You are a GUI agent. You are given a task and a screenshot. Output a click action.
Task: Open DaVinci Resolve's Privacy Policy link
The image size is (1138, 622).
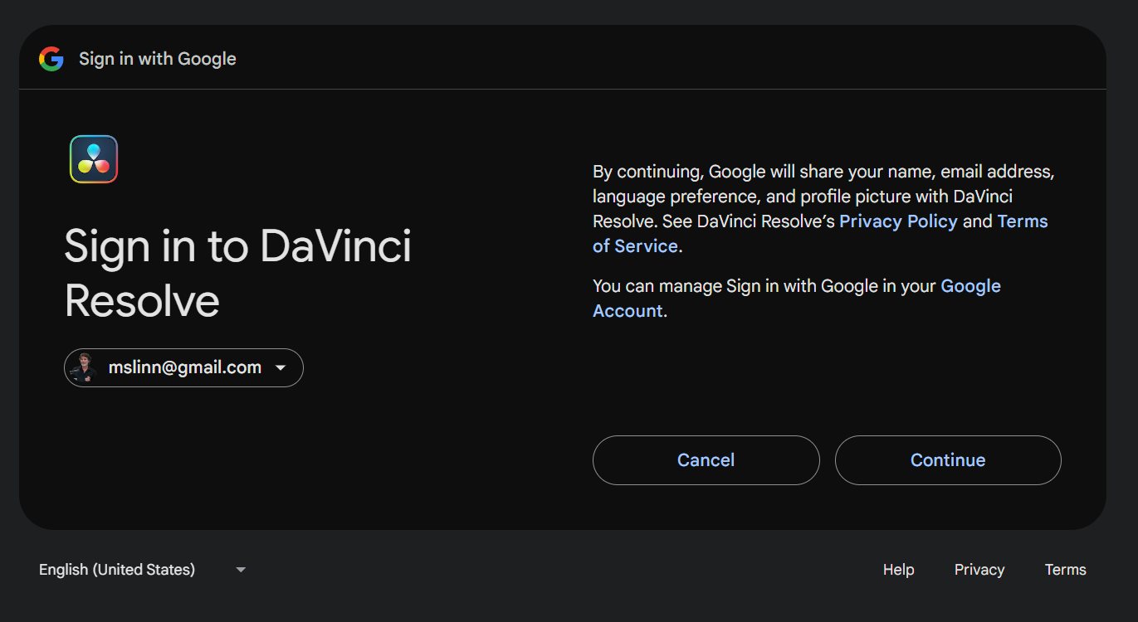point(898,221)
